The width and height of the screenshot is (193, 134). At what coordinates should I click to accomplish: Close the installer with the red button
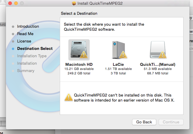coord(10,3)
